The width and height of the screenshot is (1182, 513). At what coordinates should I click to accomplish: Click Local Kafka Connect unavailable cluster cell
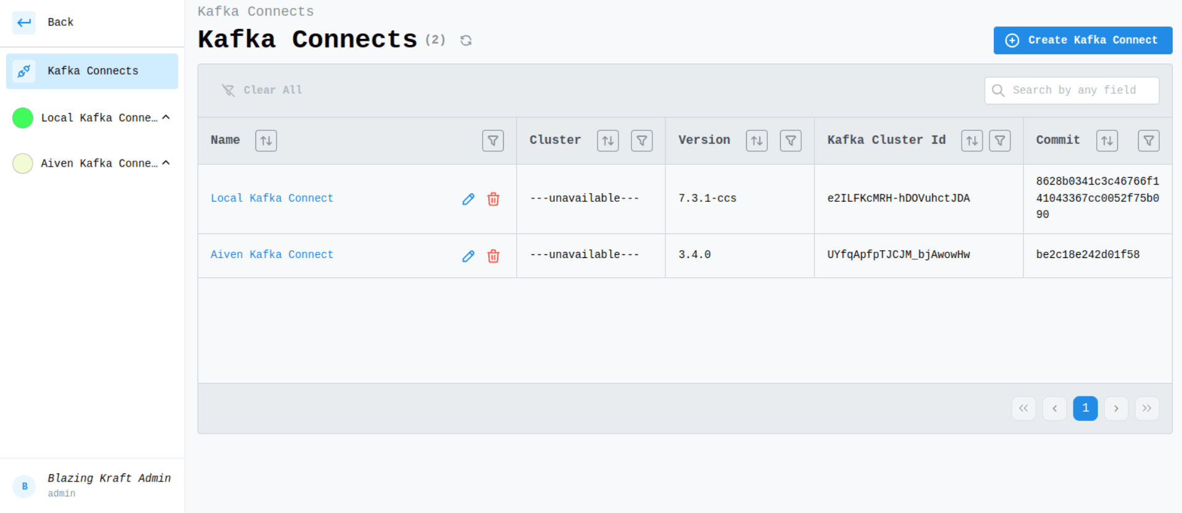[585, 198]
